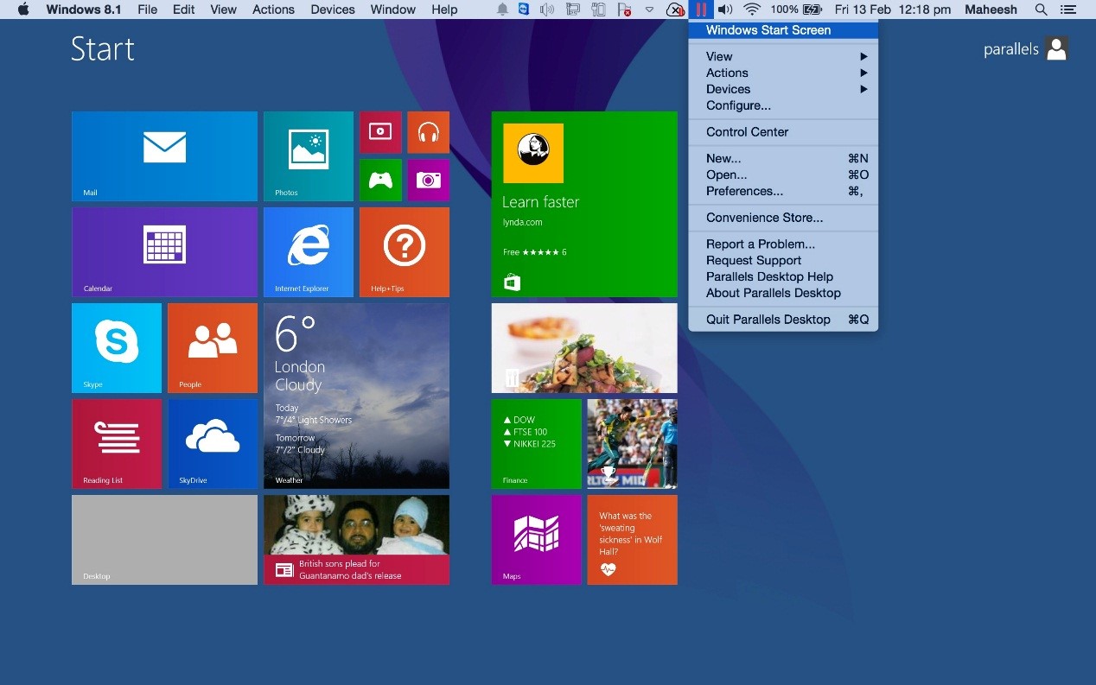Open the parallels user account menu

[1026, 49]
